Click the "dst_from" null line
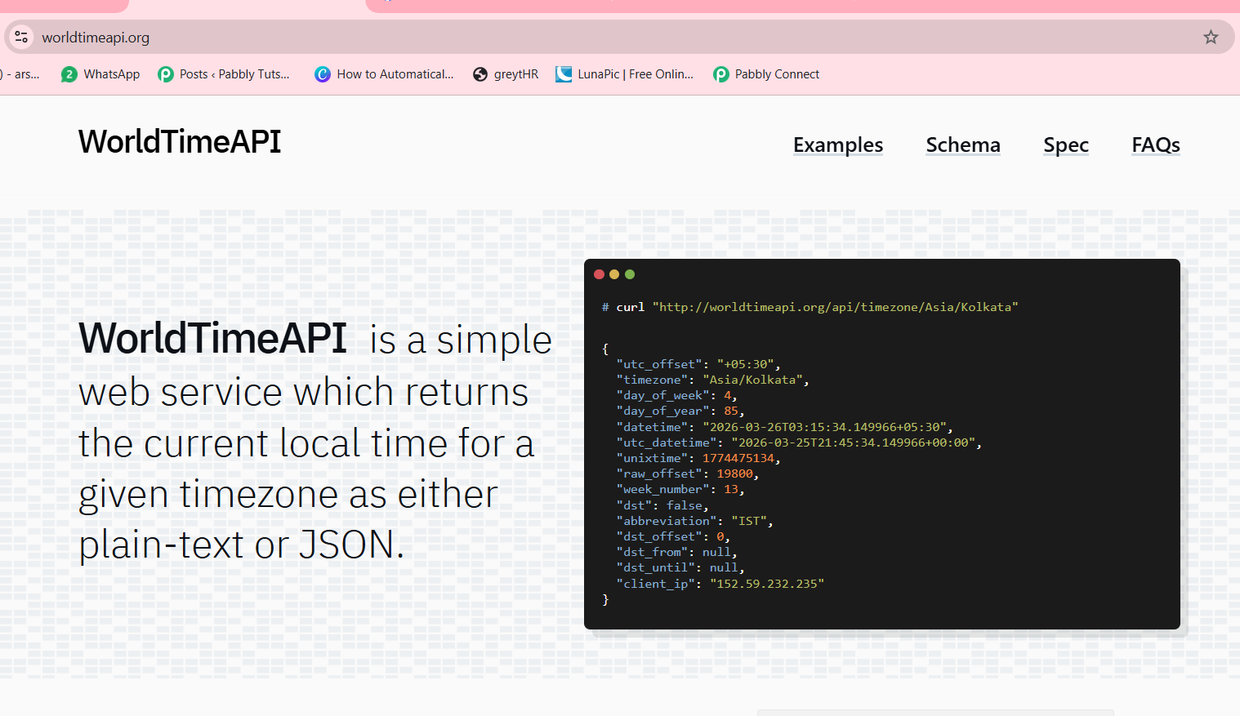The height and width of the screenshot is (716, 1240). point(676,552)
